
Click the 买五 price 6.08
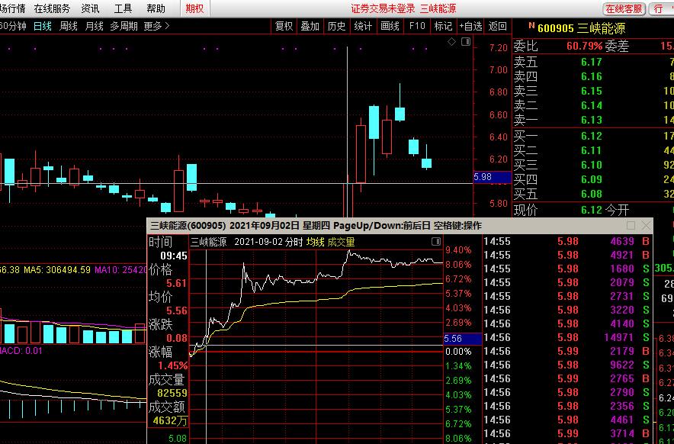click(592, 194)
